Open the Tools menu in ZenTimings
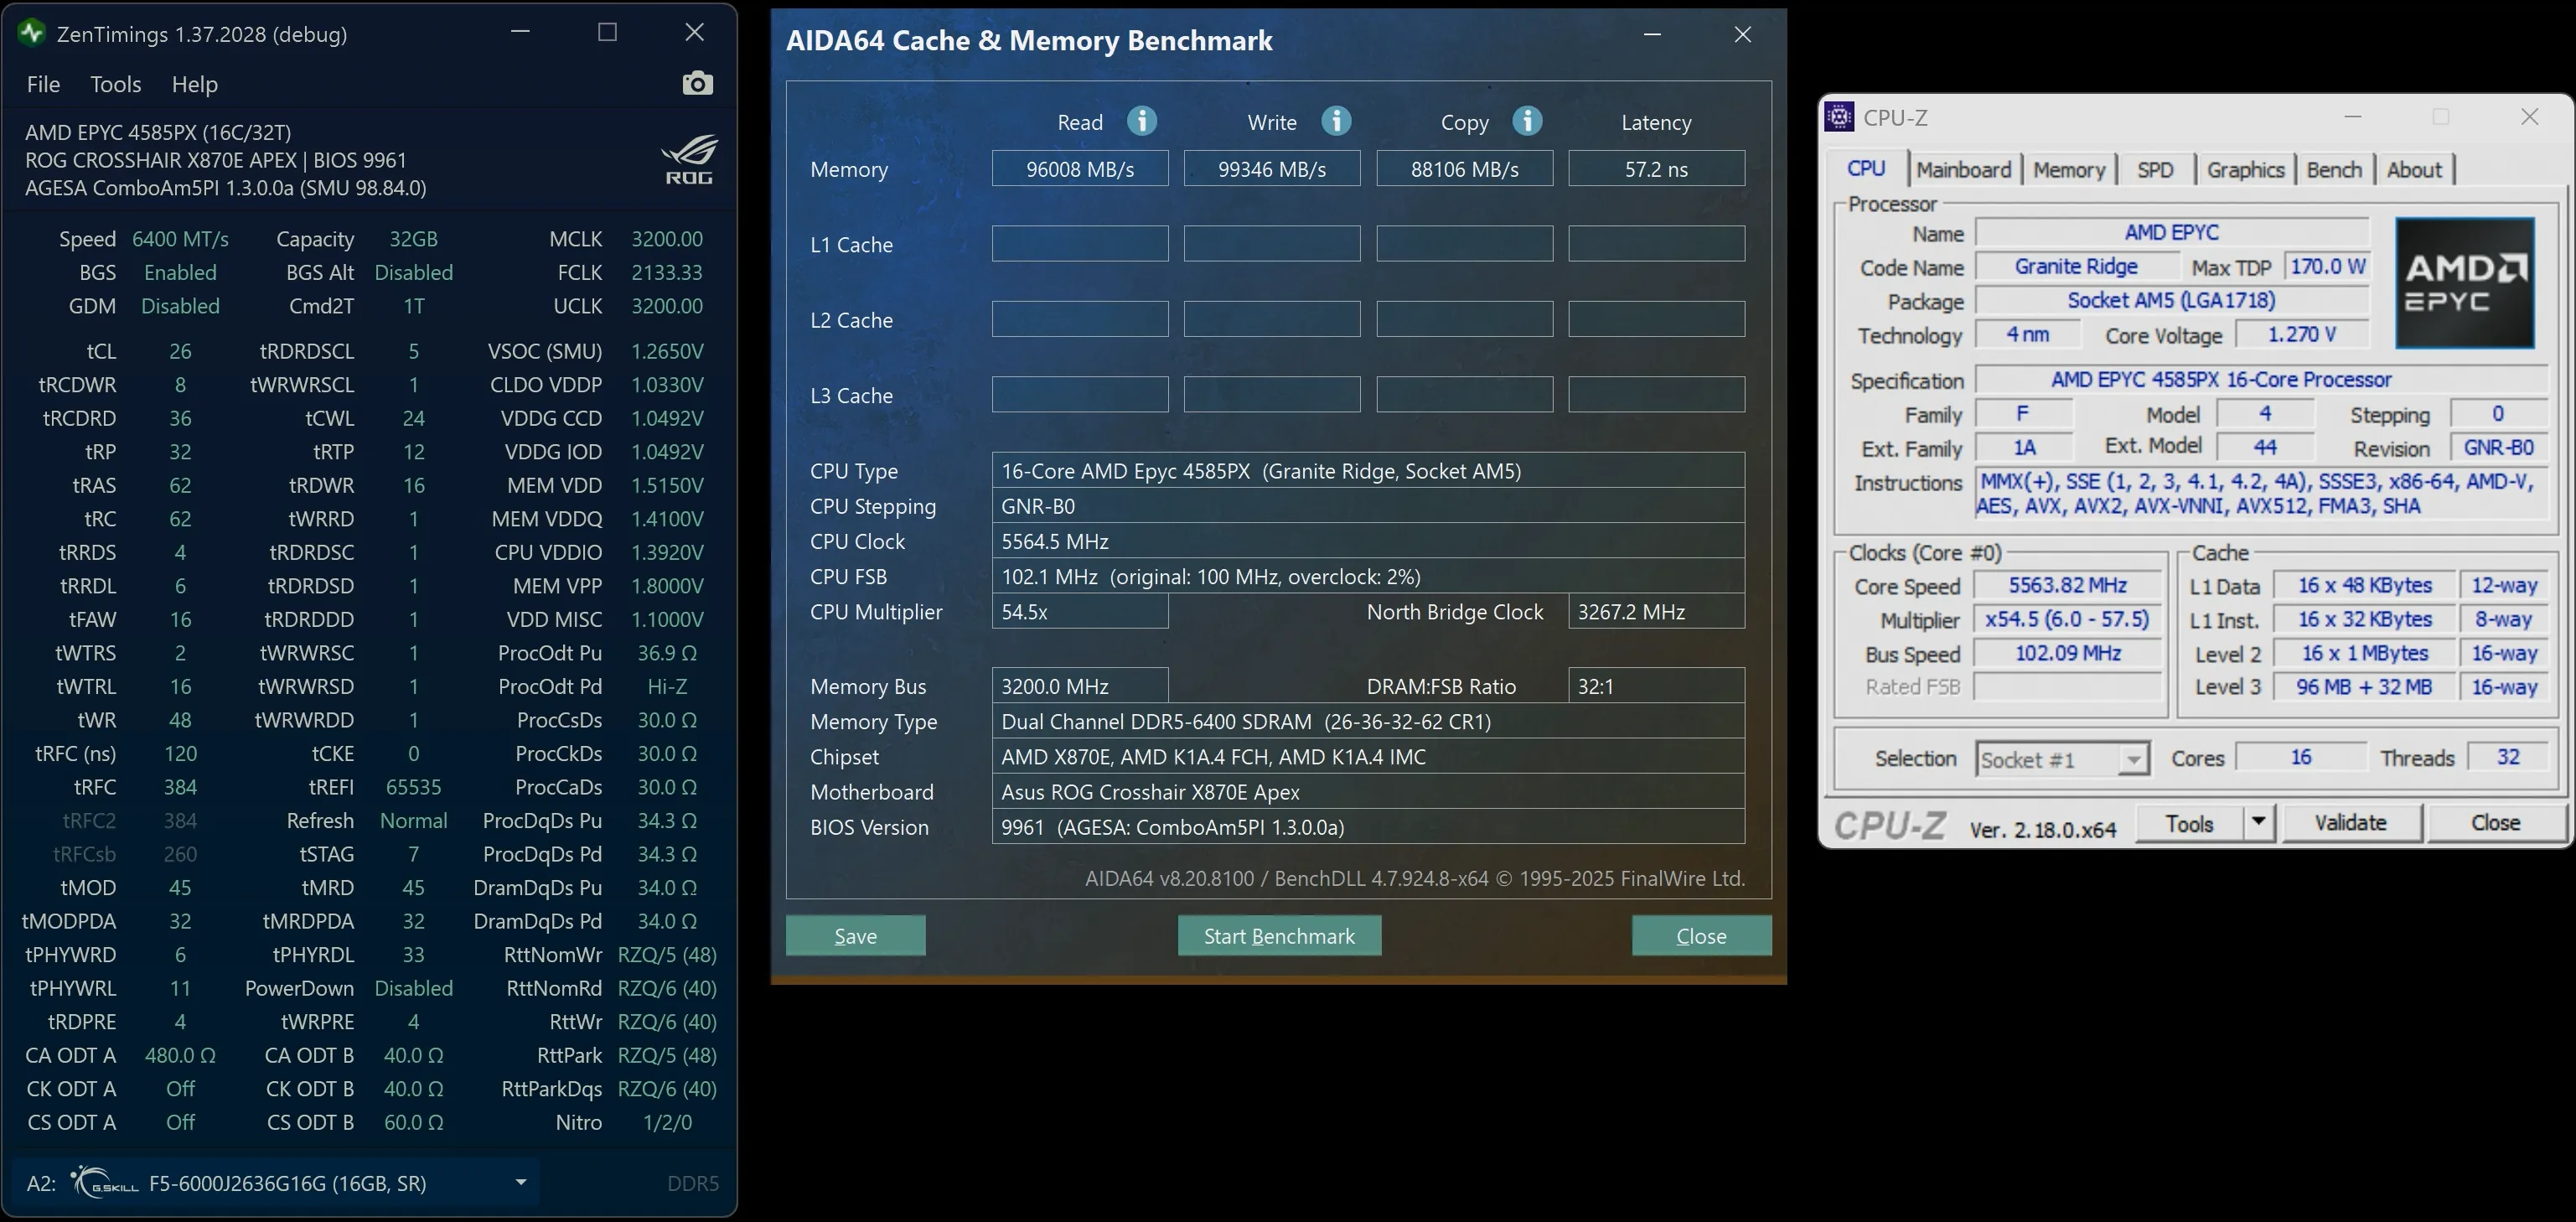This screenshot has width=2576, height=1222. pos(116,84)
